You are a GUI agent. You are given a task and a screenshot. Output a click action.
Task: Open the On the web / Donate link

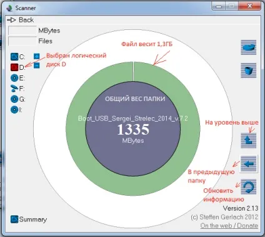point(229,226)
